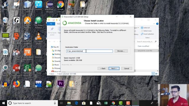Open the File Explorer help icon
189x106 pixels.
[157, 24]
